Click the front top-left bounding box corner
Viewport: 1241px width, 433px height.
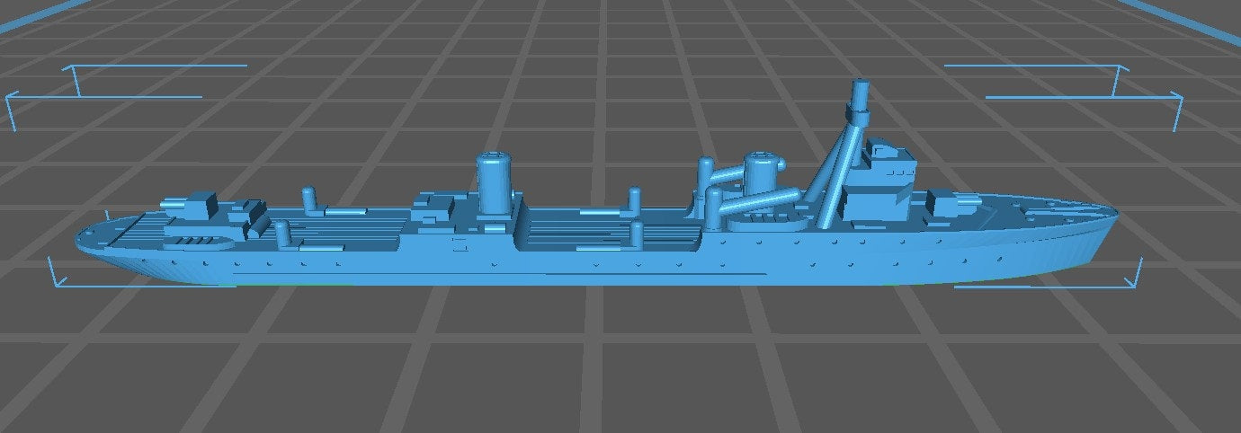pos(11,97)
